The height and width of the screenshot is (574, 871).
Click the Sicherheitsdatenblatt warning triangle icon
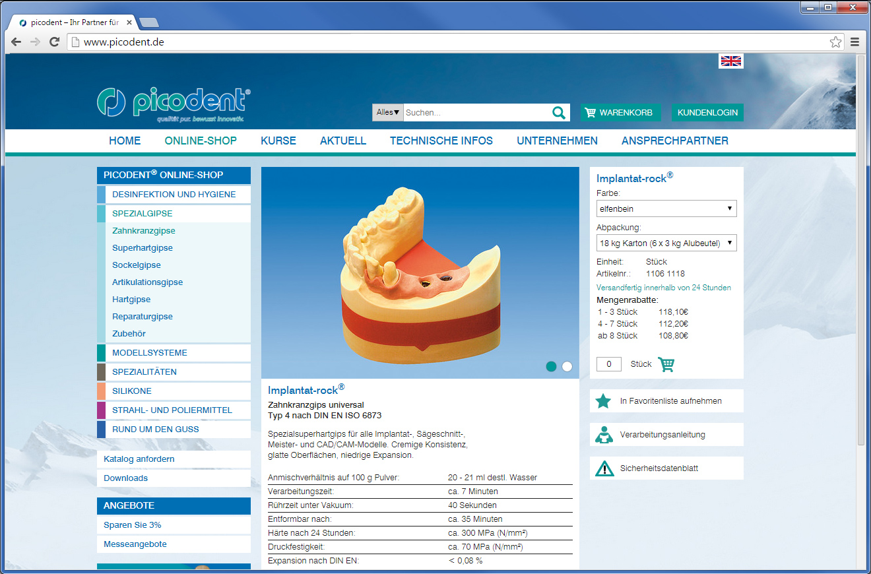click(x=604, y=468)
